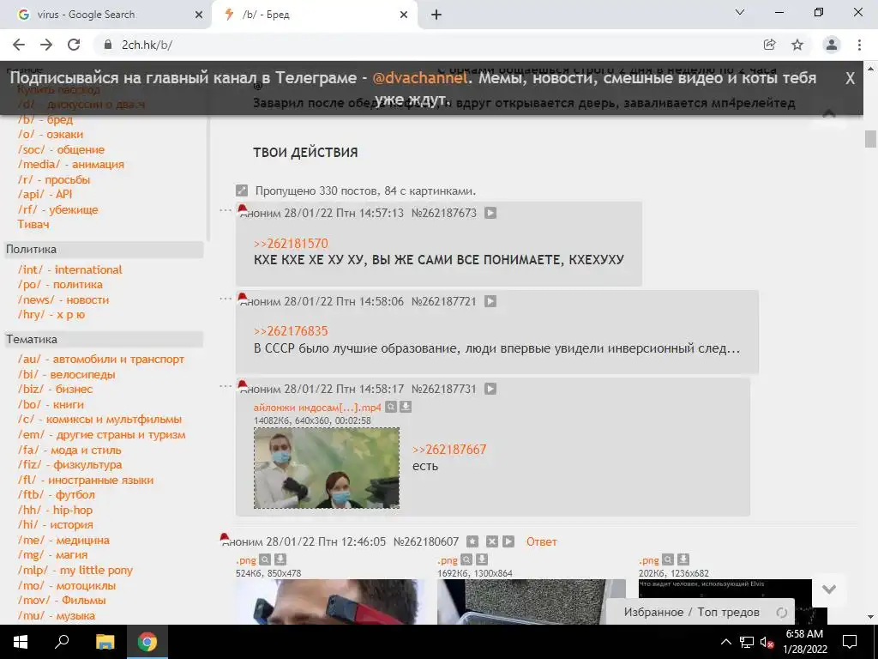This screenshot has width=878, height=659.
Task: Open the Windows notification center
Action: [x=850, y=642]
